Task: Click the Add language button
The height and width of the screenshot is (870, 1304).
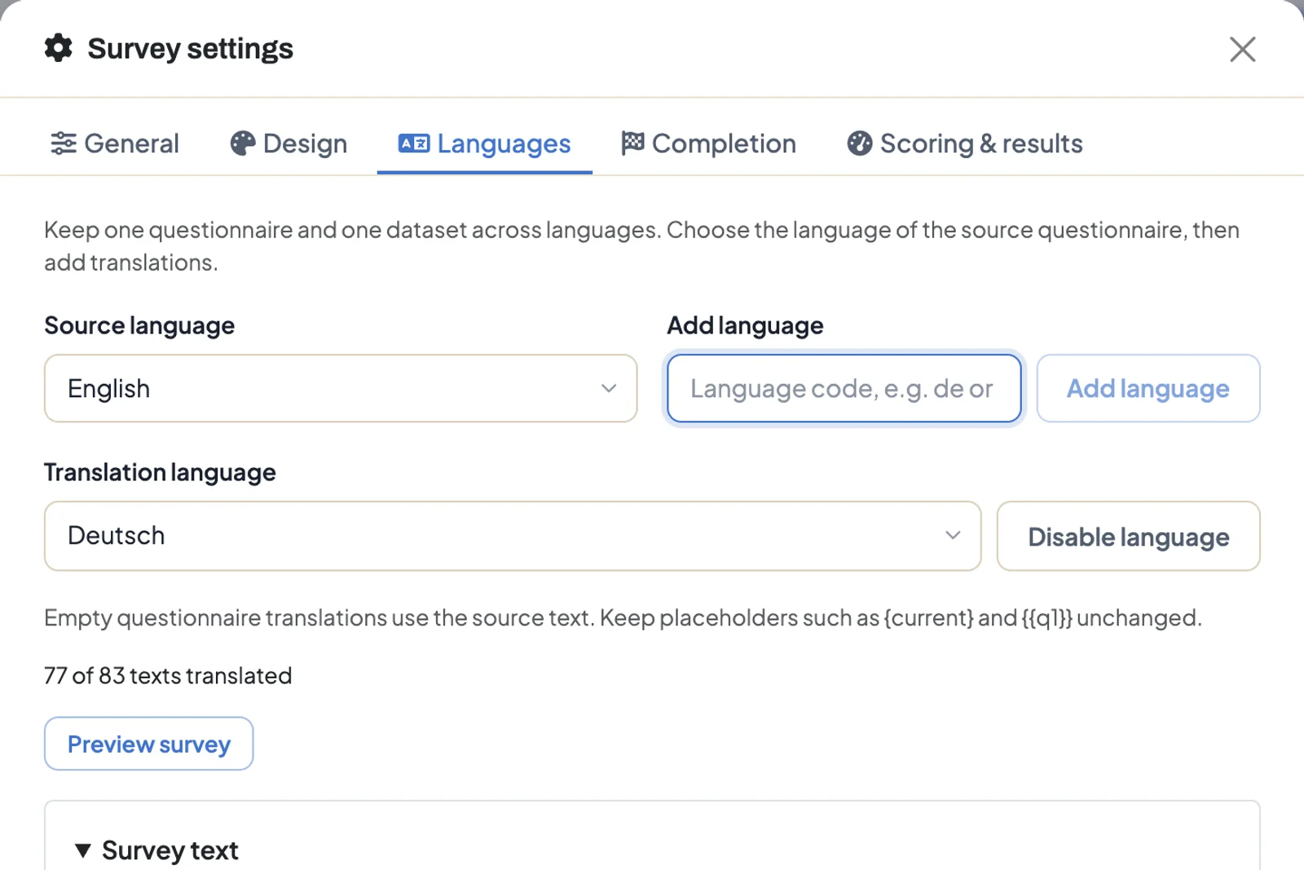Action: tap(1148, 388)
